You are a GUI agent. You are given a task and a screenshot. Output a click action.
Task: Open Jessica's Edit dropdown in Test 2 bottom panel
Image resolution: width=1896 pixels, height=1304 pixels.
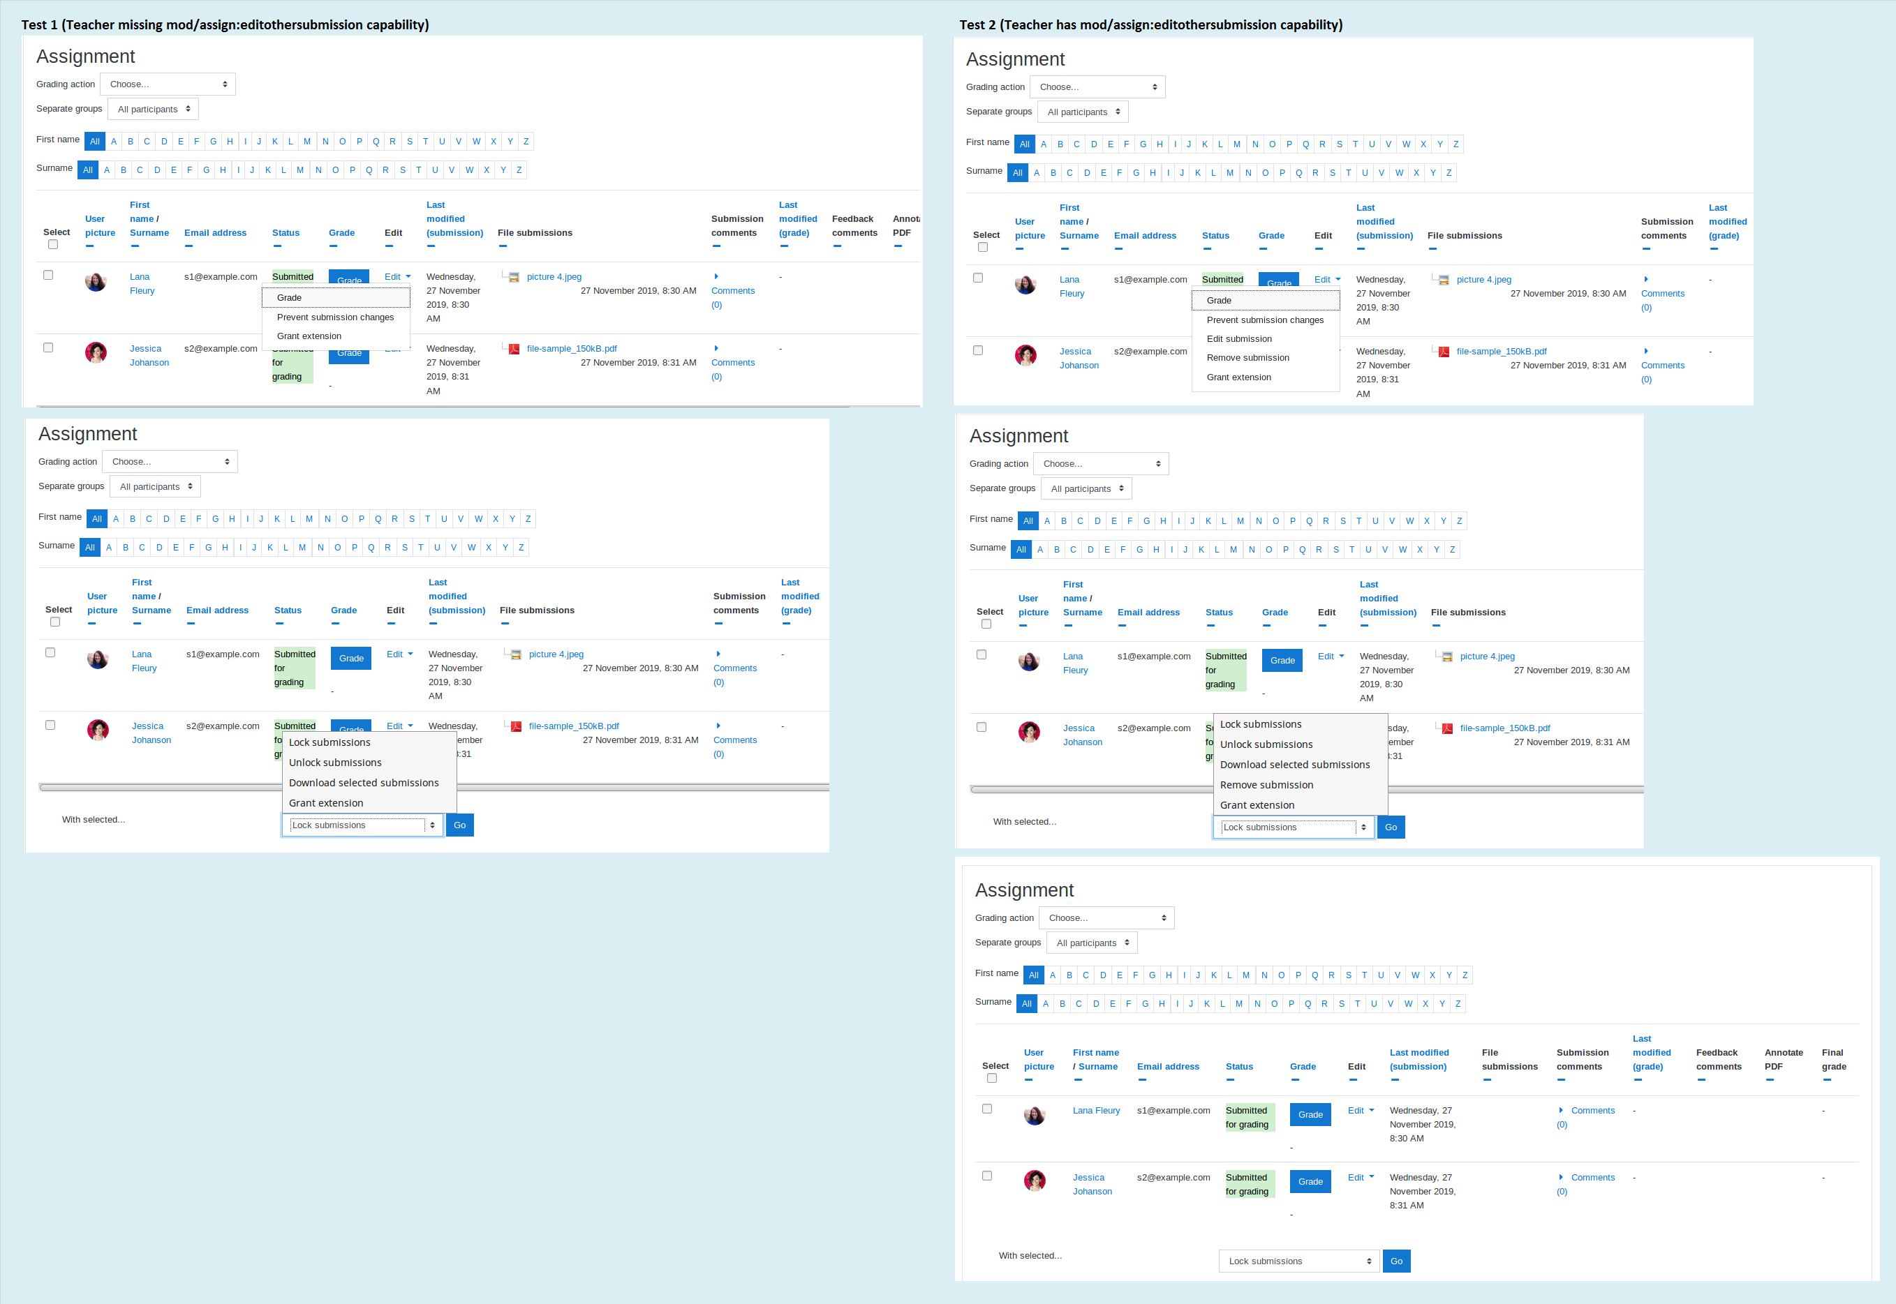(1361, 1177)
